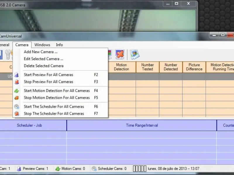Close the USB 2.0 Camera window
Viewport: 234px width, 175px height.
pyautogui.click(x=188, y=3)
